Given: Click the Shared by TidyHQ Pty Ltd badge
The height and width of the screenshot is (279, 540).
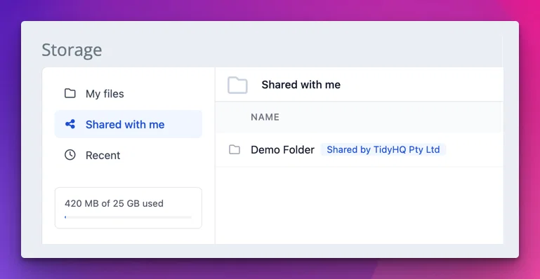Looking at the screenshot, I should click(383, 150).
